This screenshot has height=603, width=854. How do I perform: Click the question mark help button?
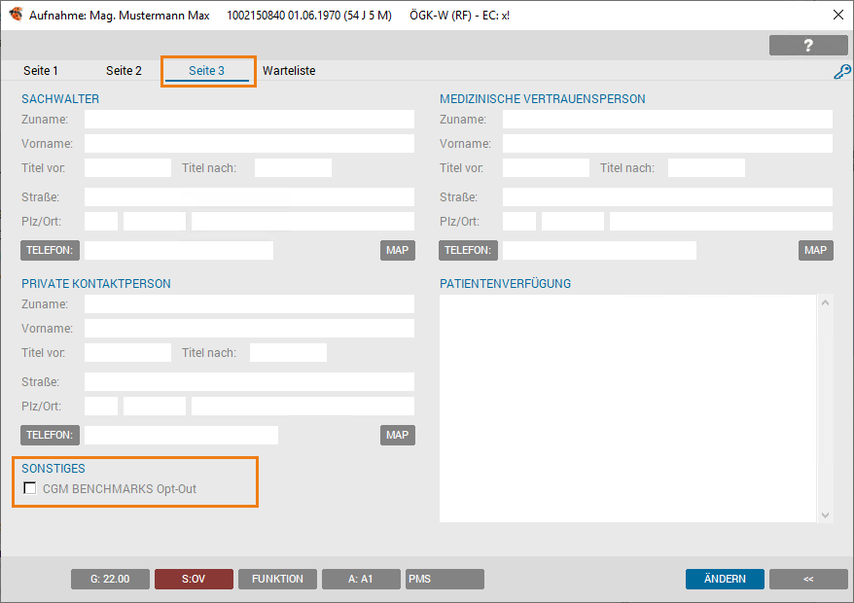tap(807, 46)
